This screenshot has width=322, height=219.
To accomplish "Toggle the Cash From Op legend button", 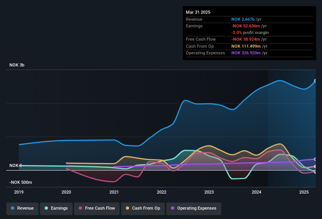I will point(143,208).
